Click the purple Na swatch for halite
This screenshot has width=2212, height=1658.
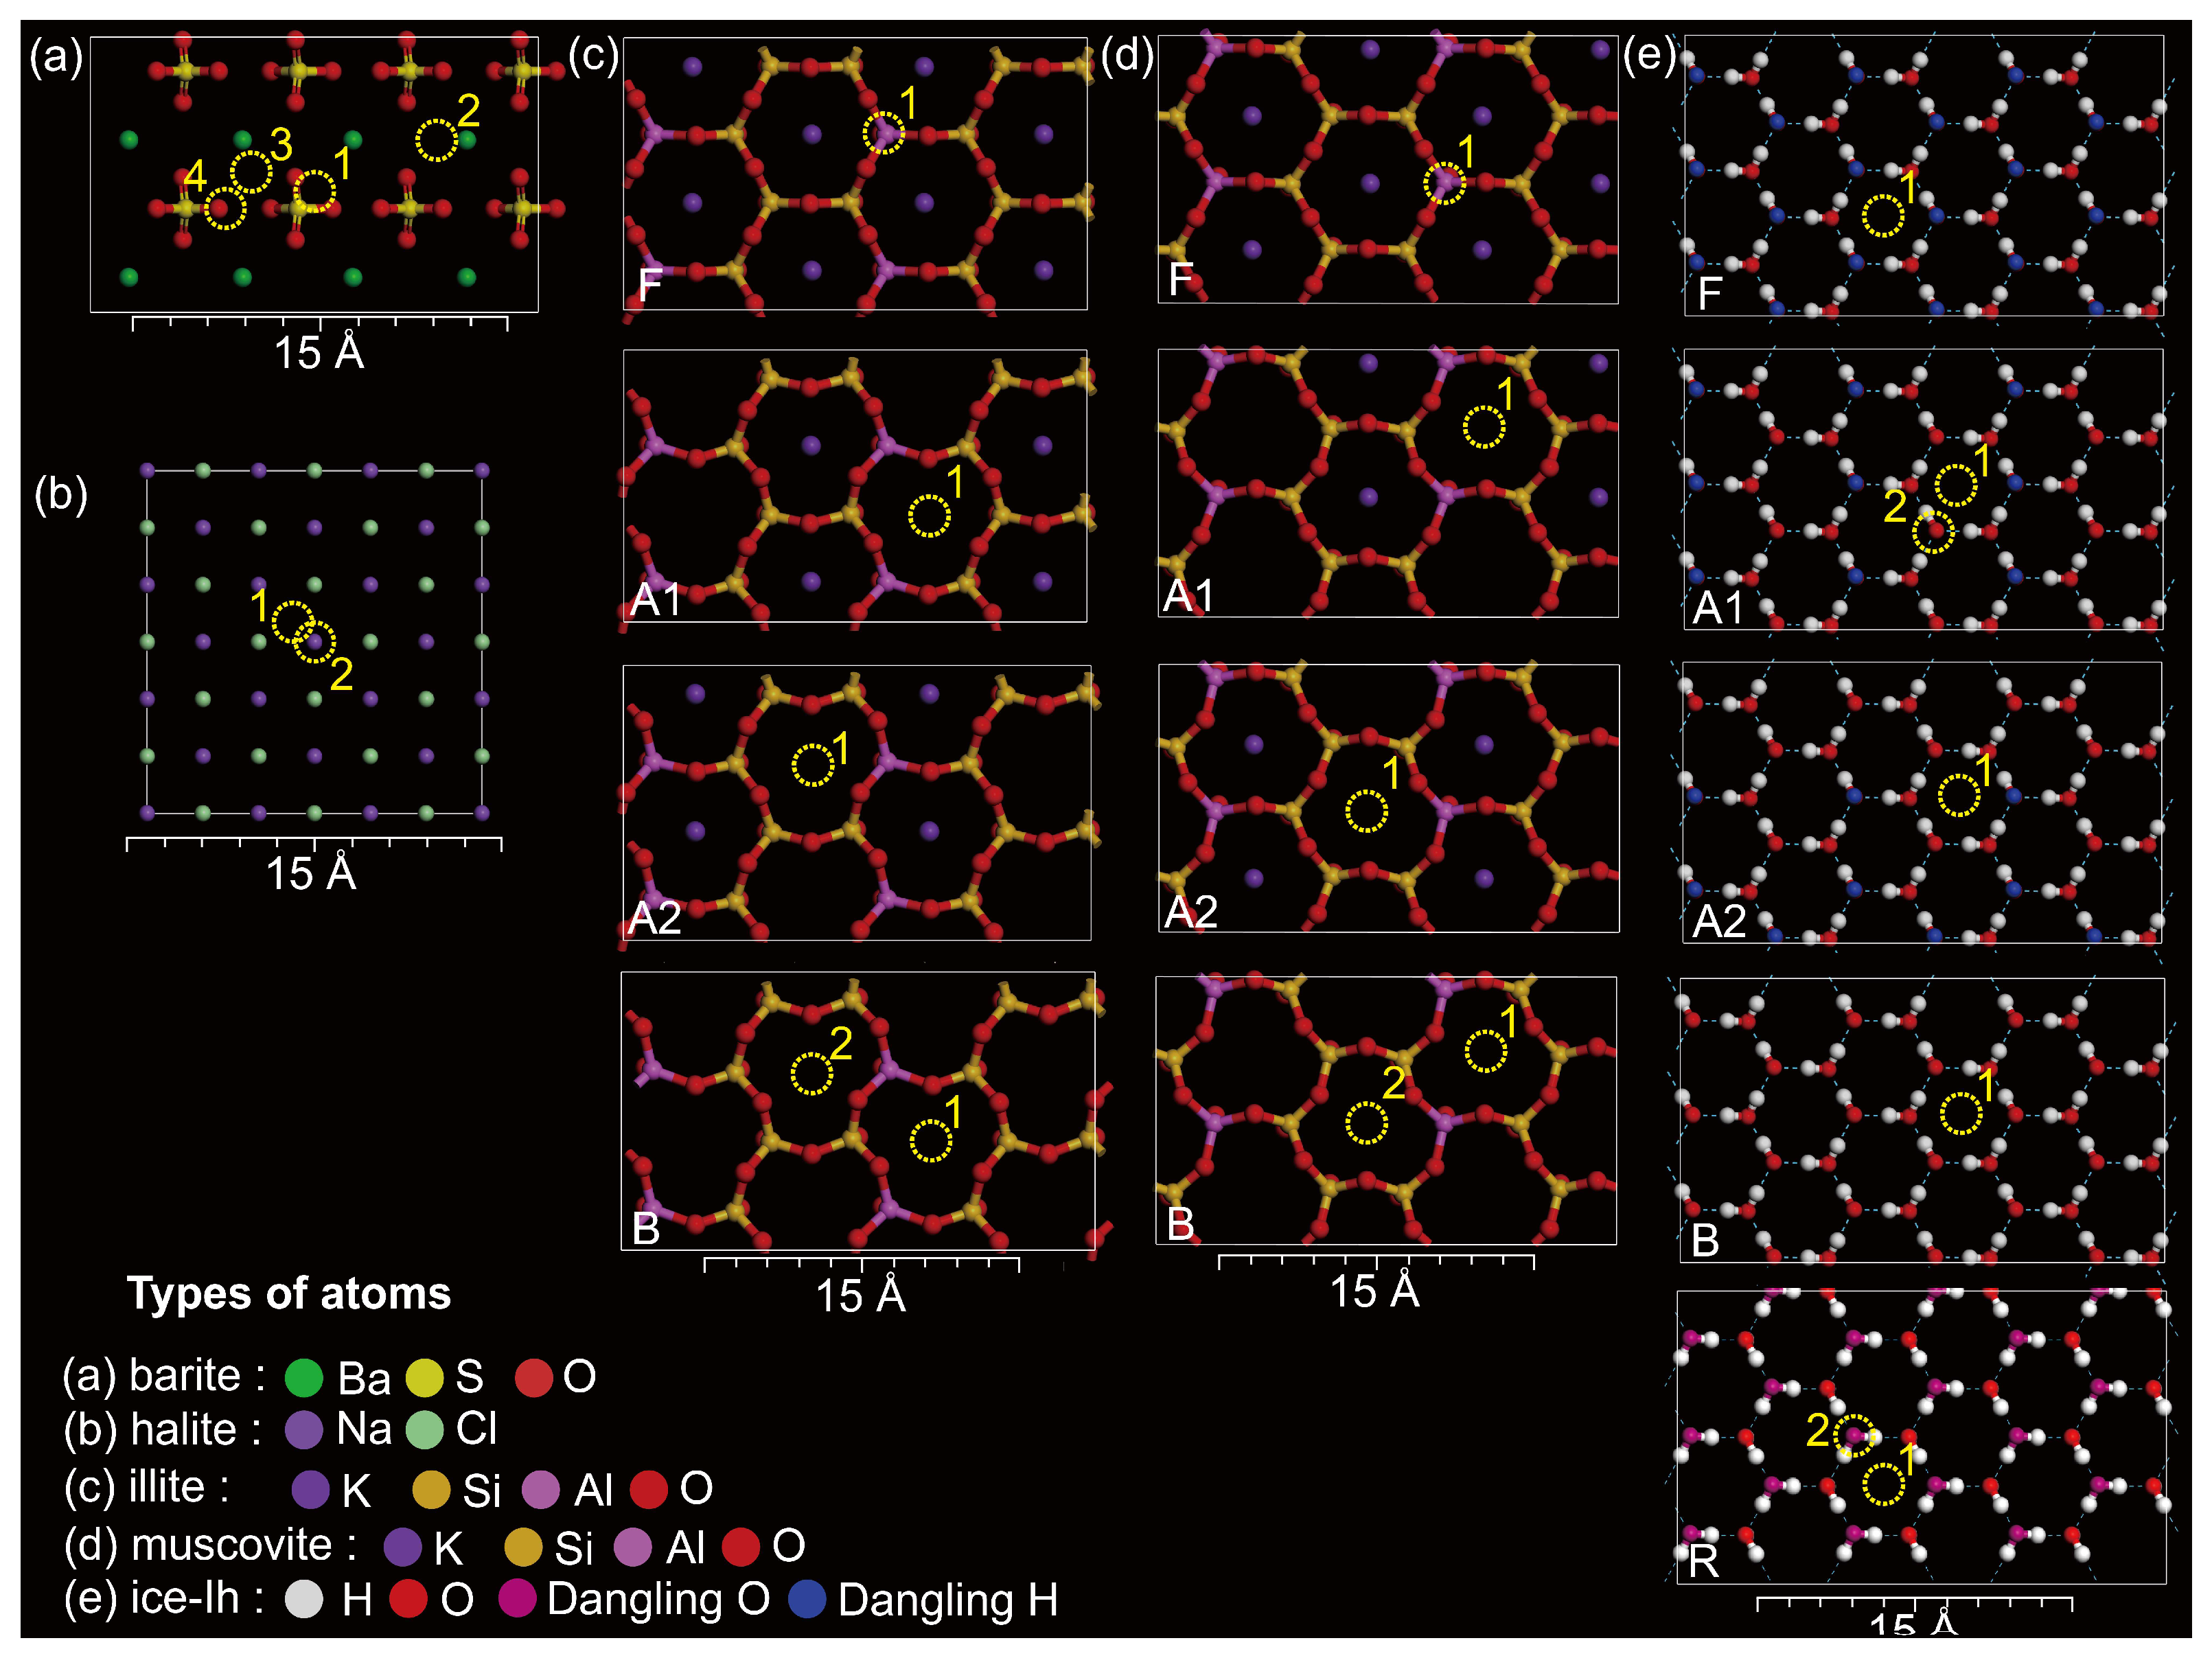pyautogui.click(x=304, y=1430)
